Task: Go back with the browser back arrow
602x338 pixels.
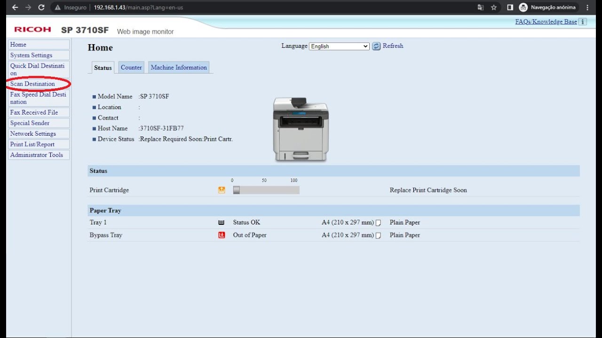Action: pyautogui.click(x=15, y=8)
